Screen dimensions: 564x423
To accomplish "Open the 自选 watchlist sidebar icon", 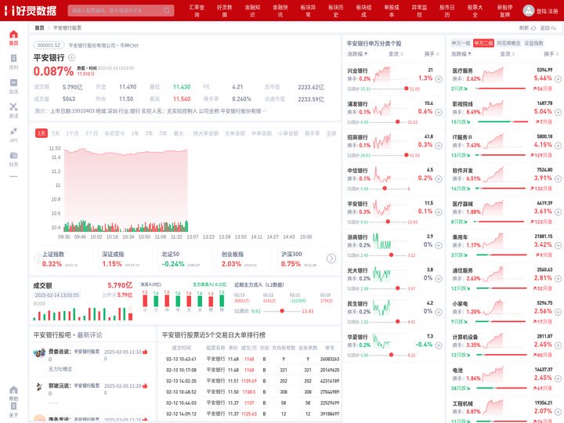I will [x=13, y=83].
